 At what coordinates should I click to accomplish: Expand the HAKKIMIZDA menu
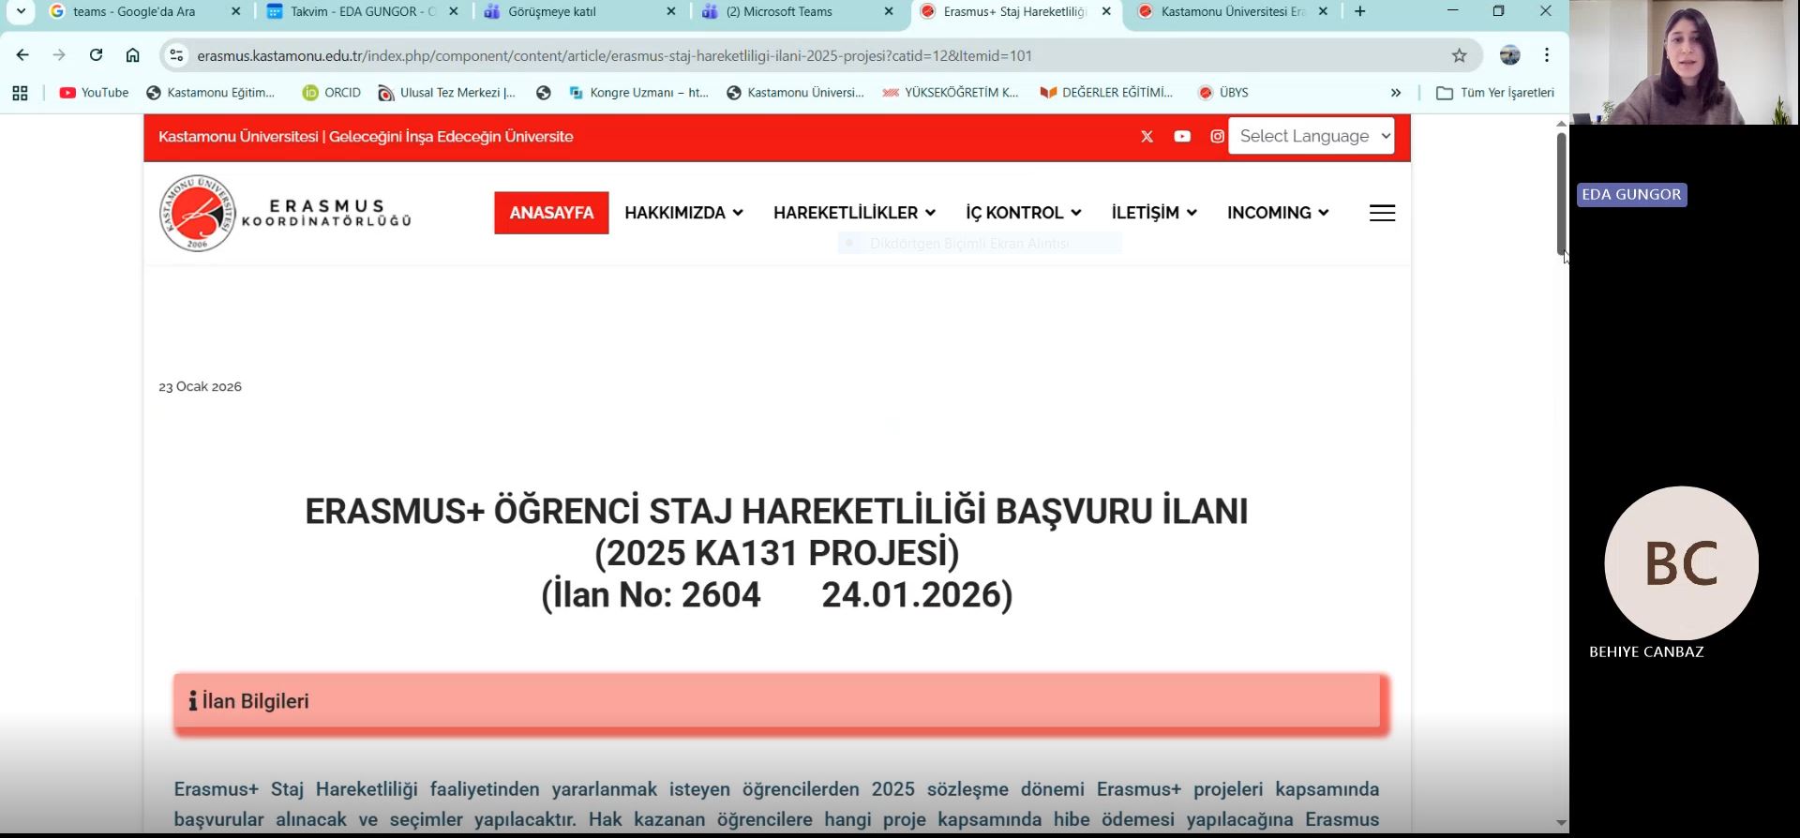click(683, 213)
